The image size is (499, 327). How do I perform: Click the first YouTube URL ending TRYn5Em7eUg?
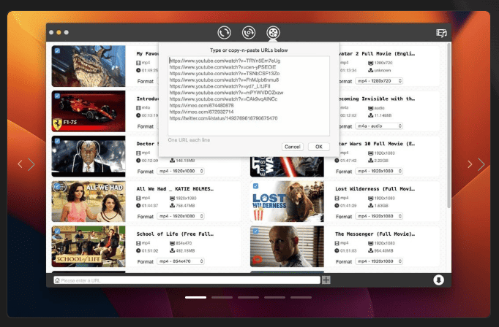[x=225, y=61]
